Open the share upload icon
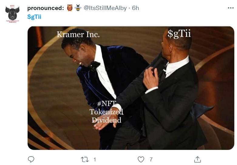 [x=198, y=159]
